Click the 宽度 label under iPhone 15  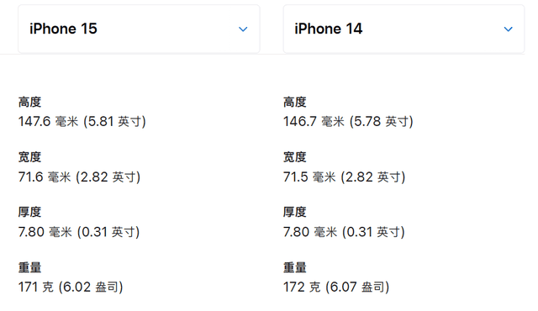[30, 157]
